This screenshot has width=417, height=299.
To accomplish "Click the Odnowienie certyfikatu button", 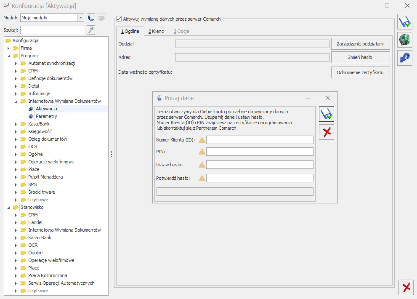I will [360, 72].
